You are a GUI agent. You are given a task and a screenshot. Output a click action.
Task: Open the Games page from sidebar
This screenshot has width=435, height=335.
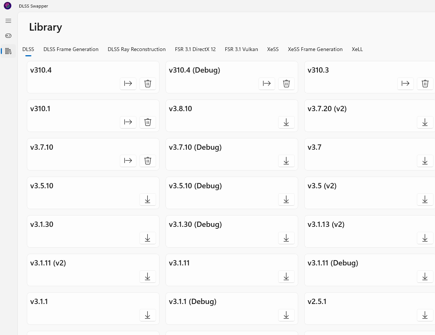[8, 36]
